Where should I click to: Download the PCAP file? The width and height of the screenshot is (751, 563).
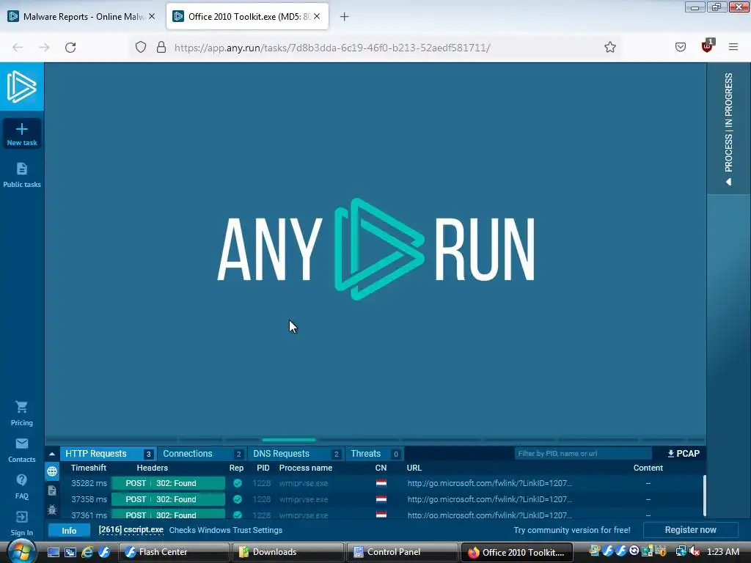coord(684,453)
